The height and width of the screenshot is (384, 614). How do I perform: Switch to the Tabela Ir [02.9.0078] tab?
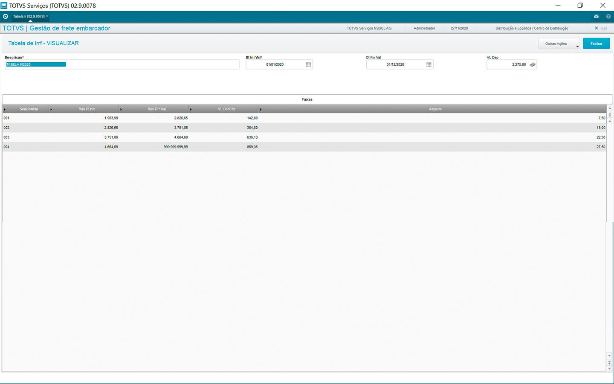pos(29,17)
